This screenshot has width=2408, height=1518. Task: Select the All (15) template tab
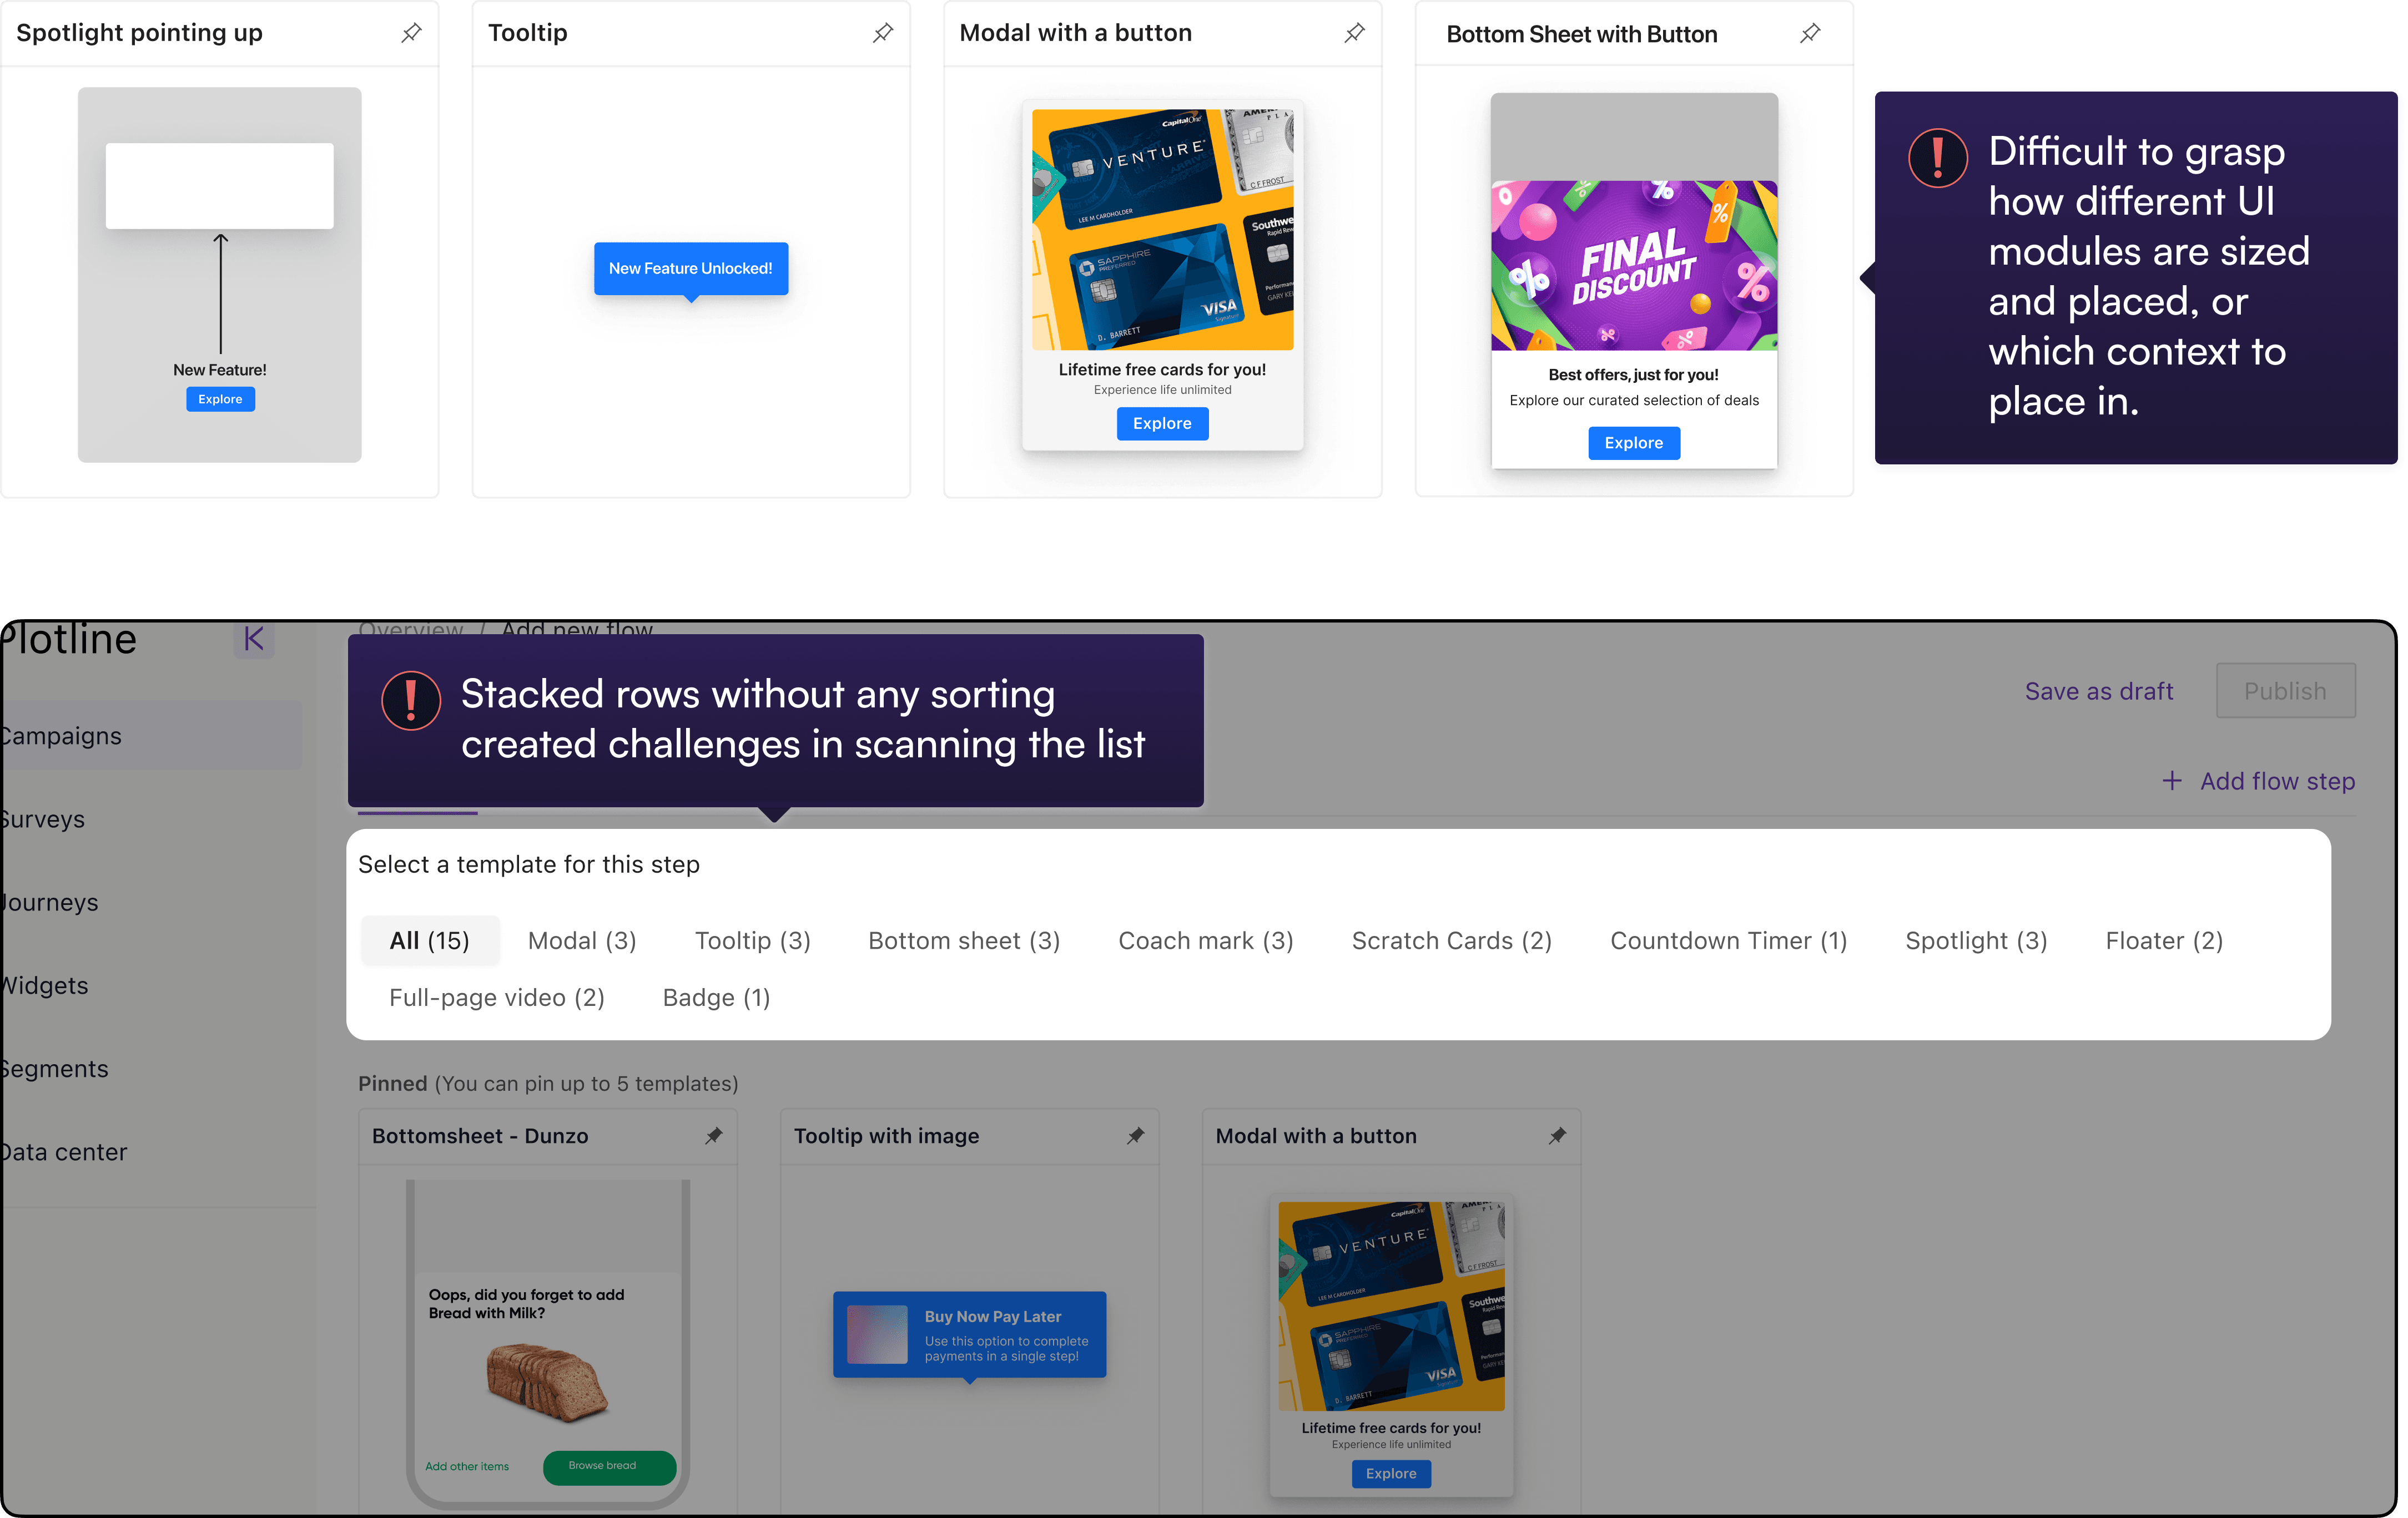(x=429, y=940)
